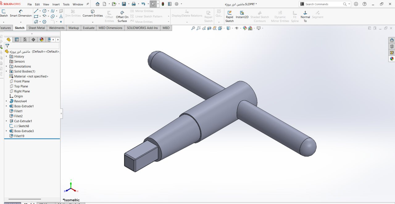Select the sketch Text tool
The height and width of the screenshot is (204, 395).
coord(61,16)
